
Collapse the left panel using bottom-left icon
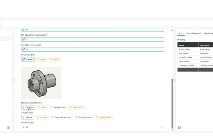click(8, 127)
